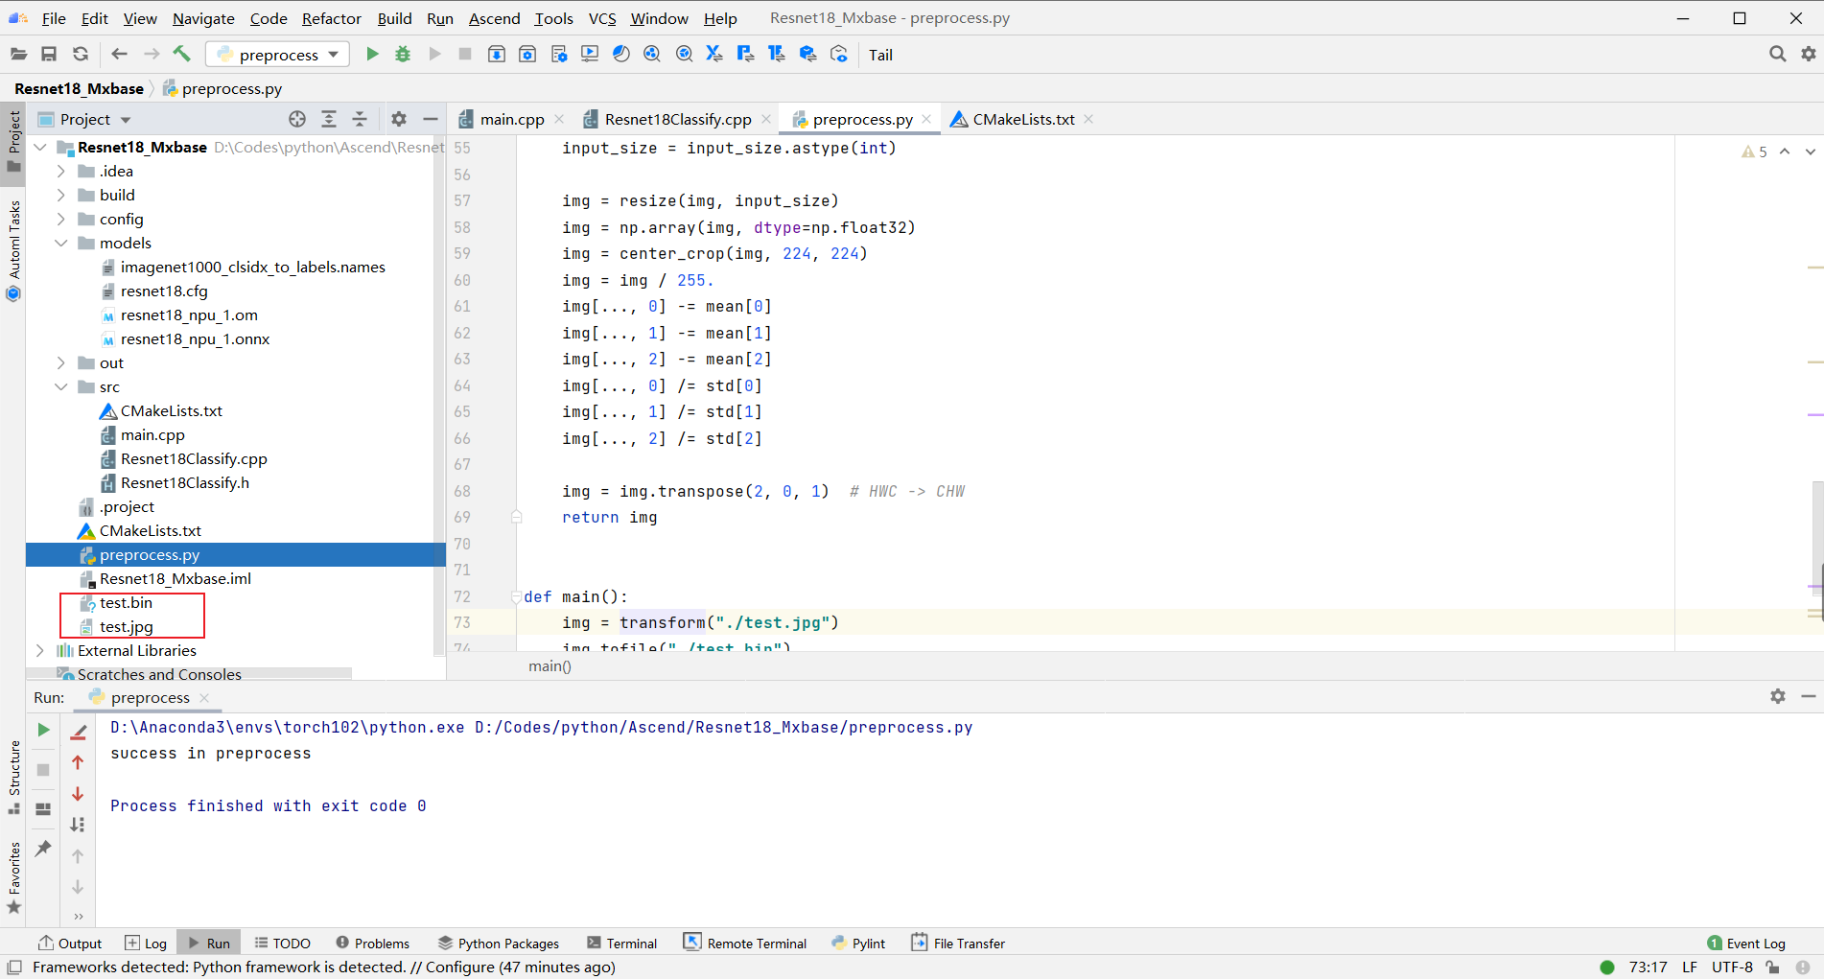Click the Search Everywhere magnifier icon
Viewport: 1824px width, 979px height.
click(1777, 55)
